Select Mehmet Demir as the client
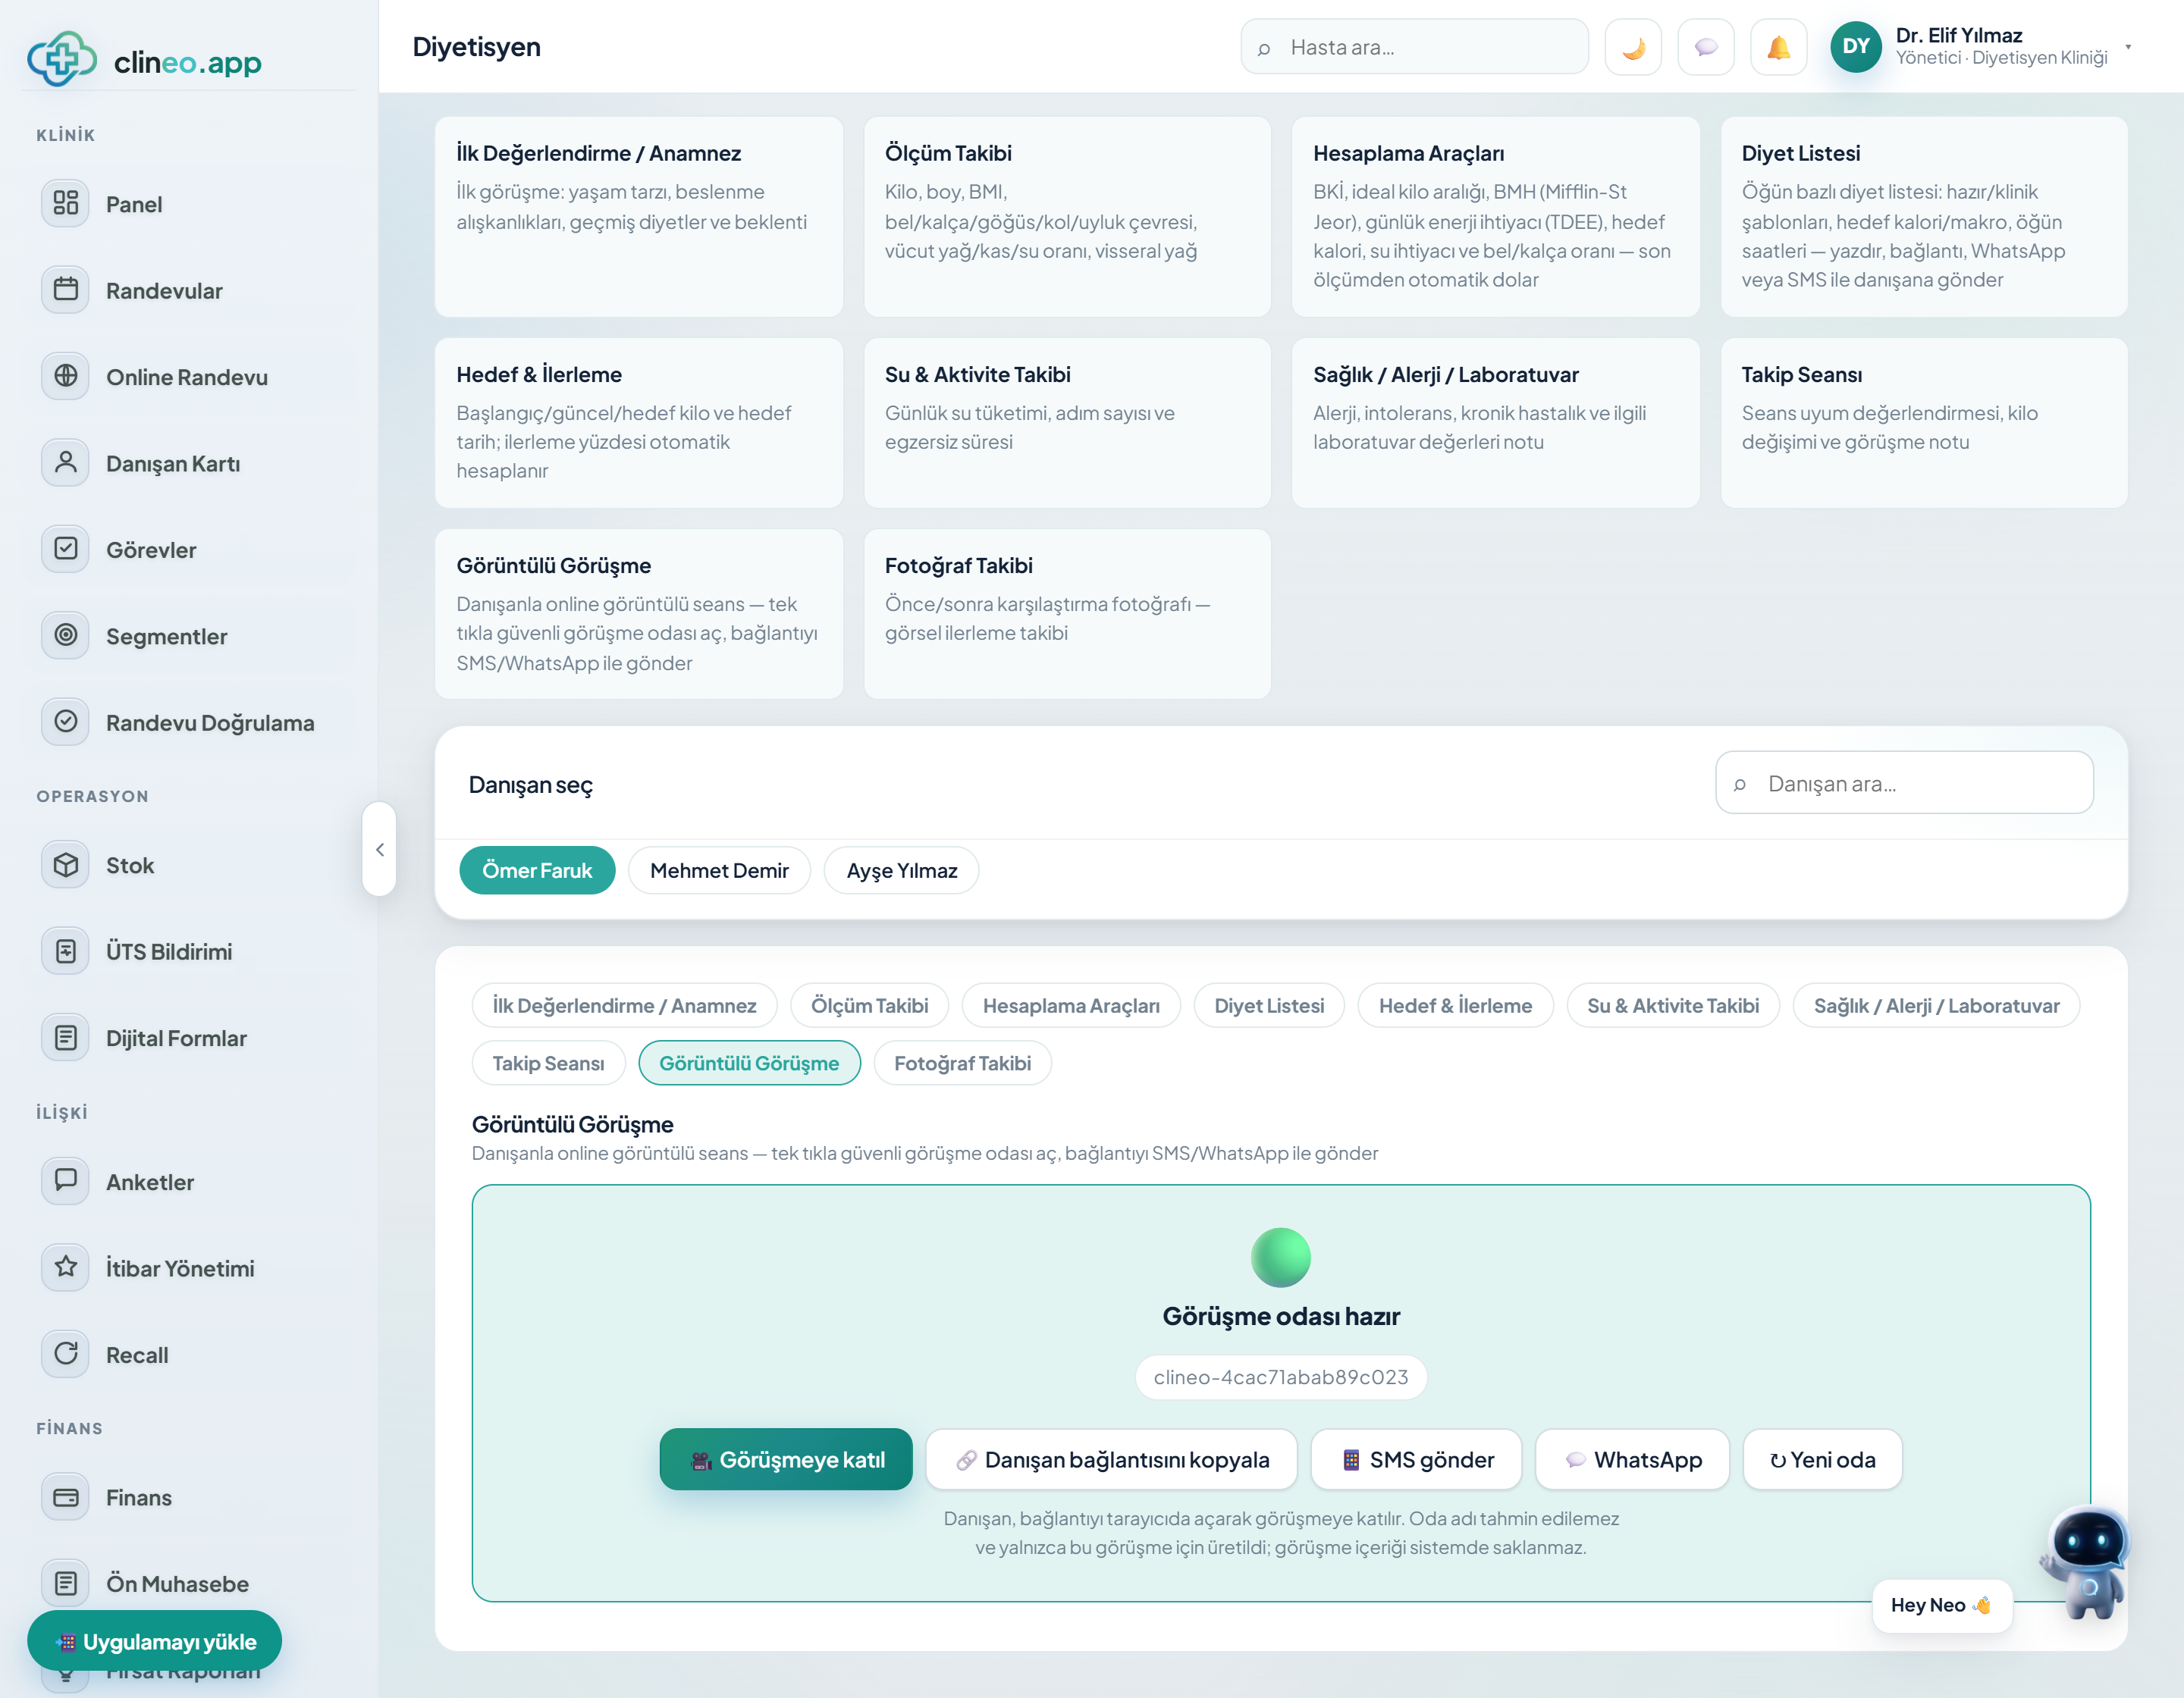Viewport: 2184px width, 1698px height. pos(719,870)
